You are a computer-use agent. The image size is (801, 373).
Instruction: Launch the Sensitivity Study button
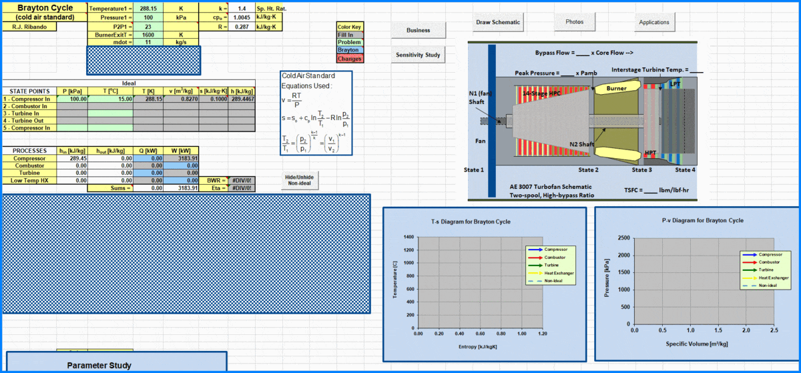pyautogui.click(x=418, y=55)
